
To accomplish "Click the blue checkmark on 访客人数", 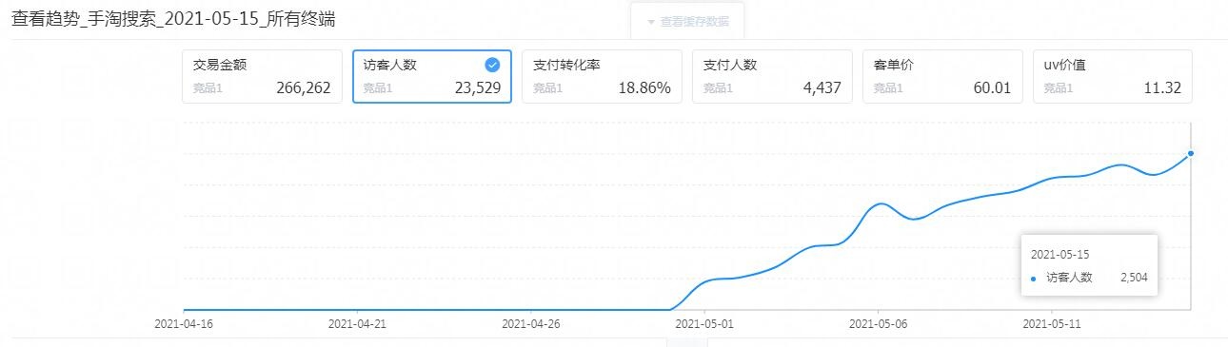I will pos(492,65).
